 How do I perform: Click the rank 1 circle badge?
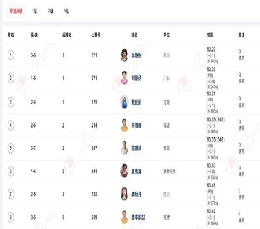coord(11,55)
